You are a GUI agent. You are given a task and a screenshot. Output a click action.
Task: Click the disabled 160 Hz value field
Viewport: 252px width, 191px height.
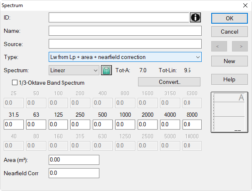pos(58,146)
